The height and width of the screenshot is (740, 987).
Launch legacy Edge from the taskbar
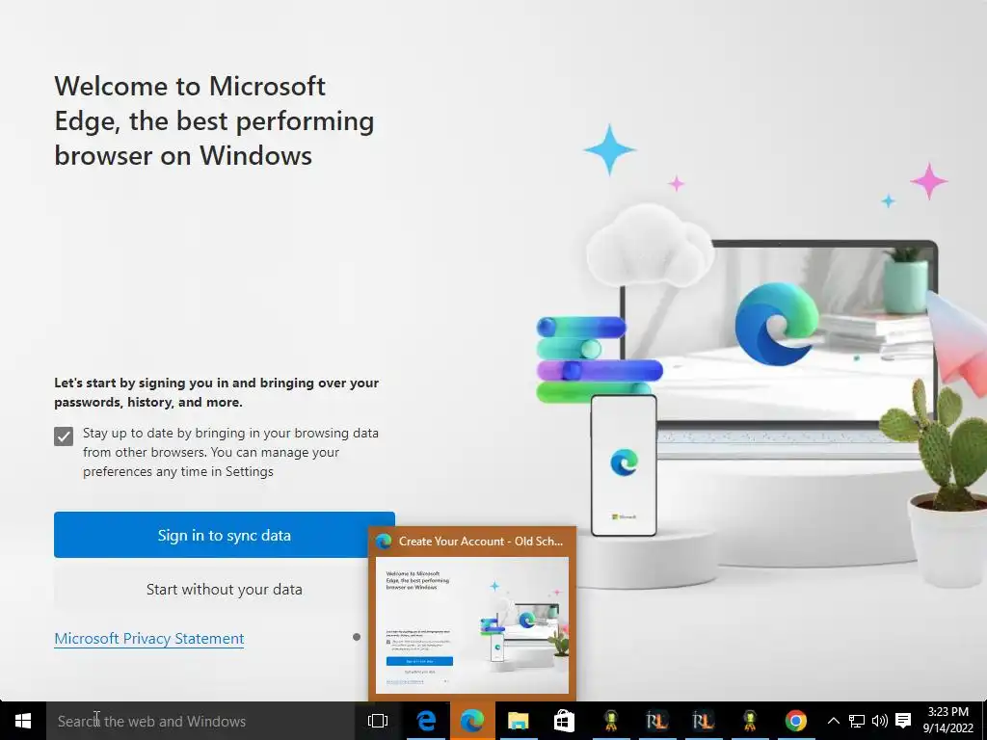[x=426, y=721]
